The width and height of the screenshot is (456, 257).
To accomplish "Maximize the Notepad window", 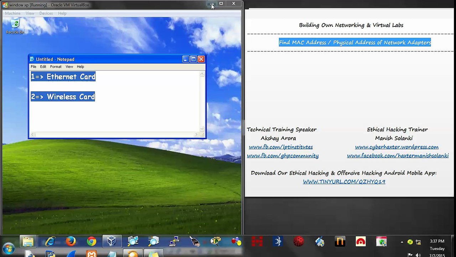I will [193, 59].
